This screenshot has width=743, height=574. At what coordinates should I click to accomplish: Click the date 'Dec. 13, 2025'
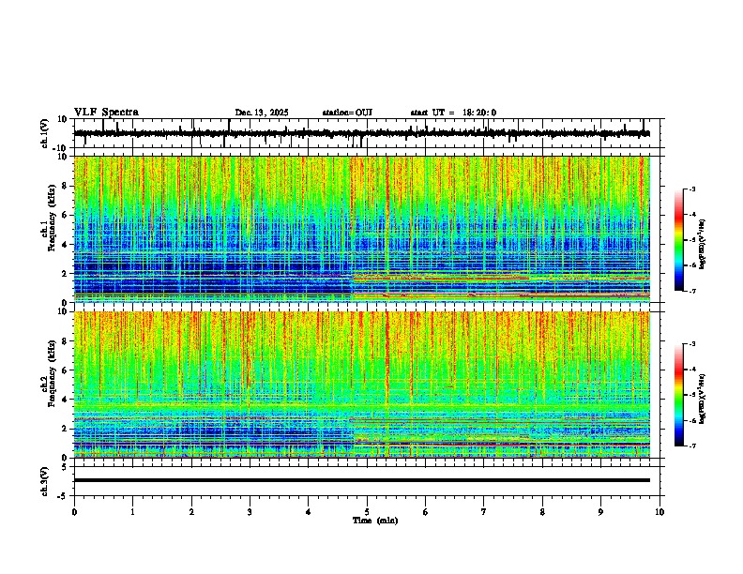pos(262,113)
